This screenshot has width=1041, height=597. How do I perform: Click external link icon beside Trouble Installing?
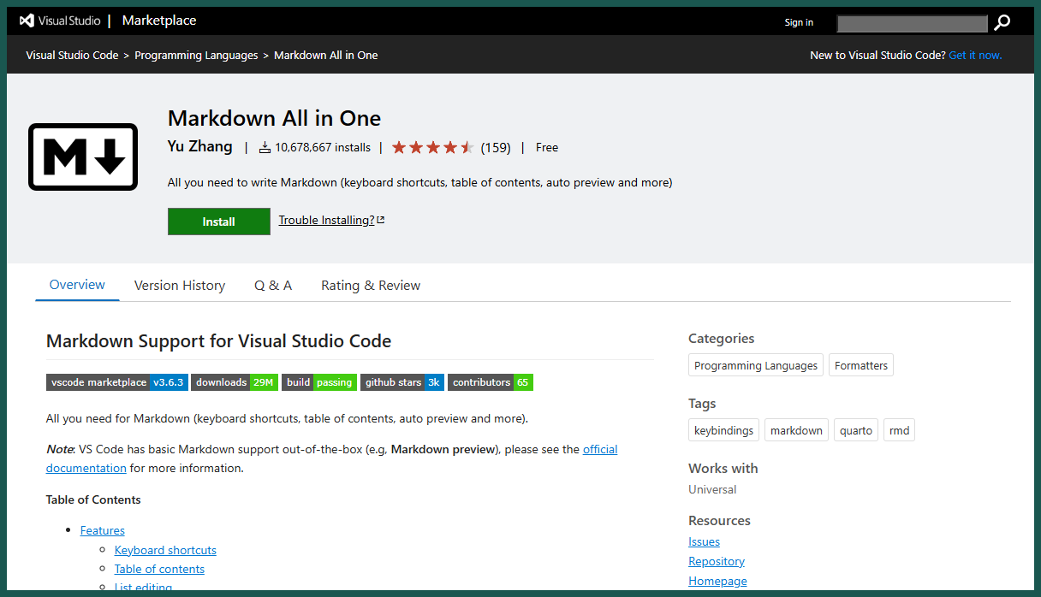(x=381, y=220)
